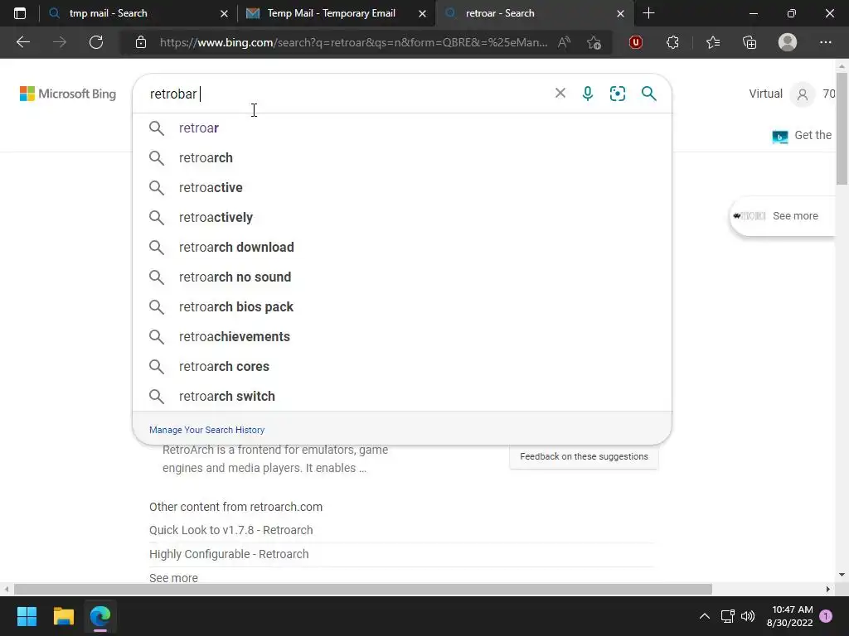Choose 'retroarch cores' suggestion
849x636 pixels.
[x=402, y=366]
